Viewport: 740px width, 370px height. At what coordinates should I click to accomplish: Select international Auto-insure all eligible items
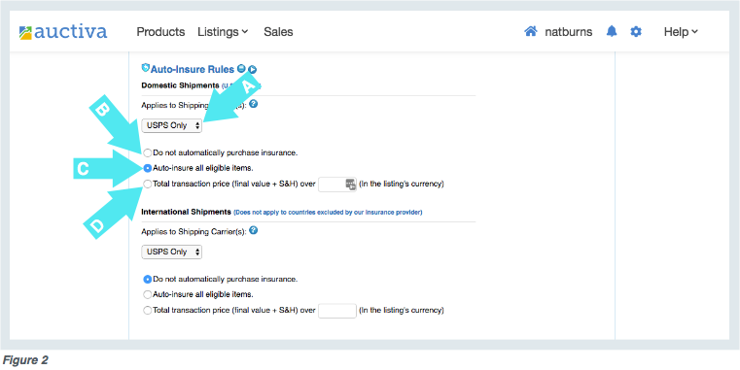(x=148, y=294)
